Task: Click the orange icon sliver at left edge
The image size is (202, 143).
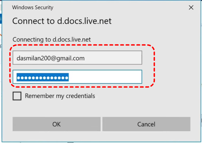Action: click(x=1, y=35)
